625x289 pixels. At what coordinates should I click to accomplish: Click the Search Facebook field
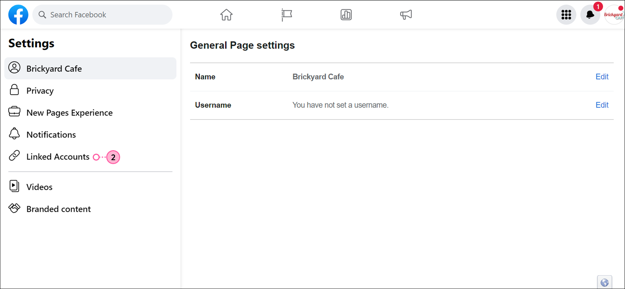pos(102,15)
